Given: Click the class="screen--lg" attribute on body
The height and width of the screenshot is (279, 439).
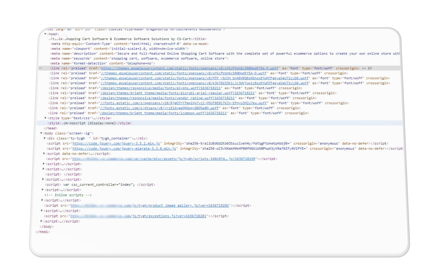Looking at the screenshot, I should click(x=73, y=133).
